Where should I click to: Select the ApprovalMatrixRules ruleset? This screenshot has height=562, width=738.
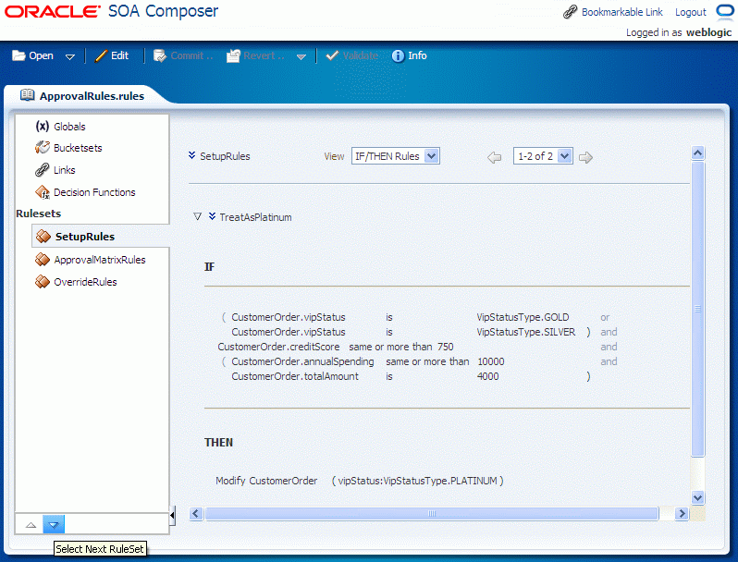(x=100, y=260)
